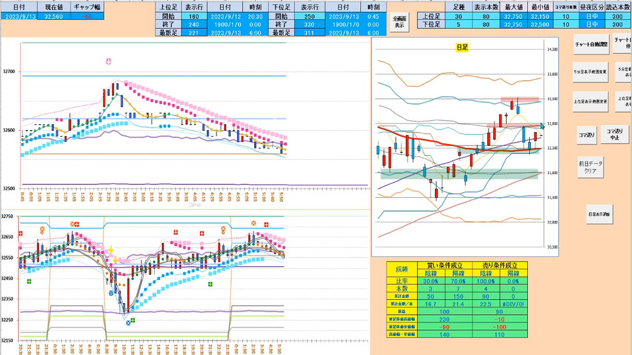Image resolution: width=632 pixels, height=355 pixels.
Task: Select the 最小値 cell 32,500
Action: (x=540, y=24)
